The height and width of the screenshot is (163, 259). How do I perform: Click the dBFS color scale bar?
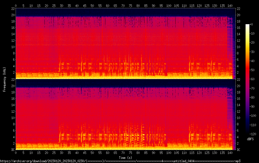pos(247,80)
